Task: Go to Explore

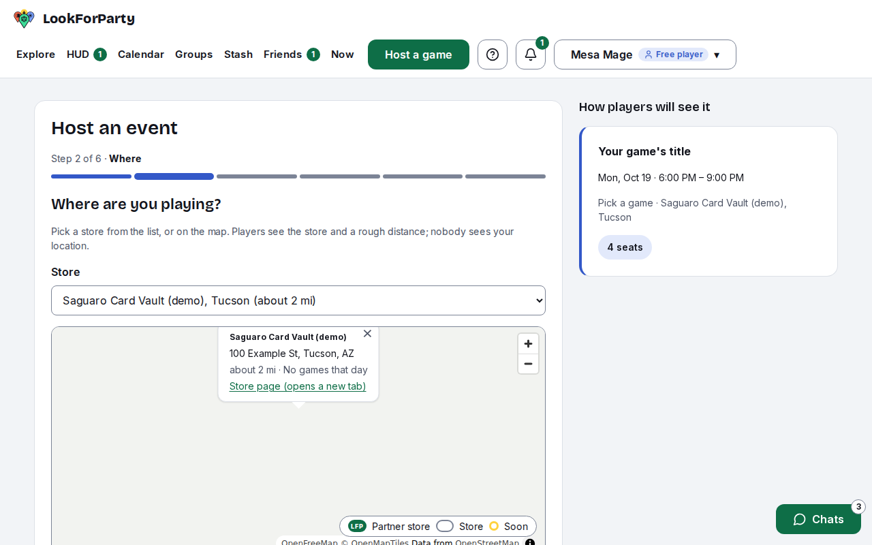Action: coord(35,54)
